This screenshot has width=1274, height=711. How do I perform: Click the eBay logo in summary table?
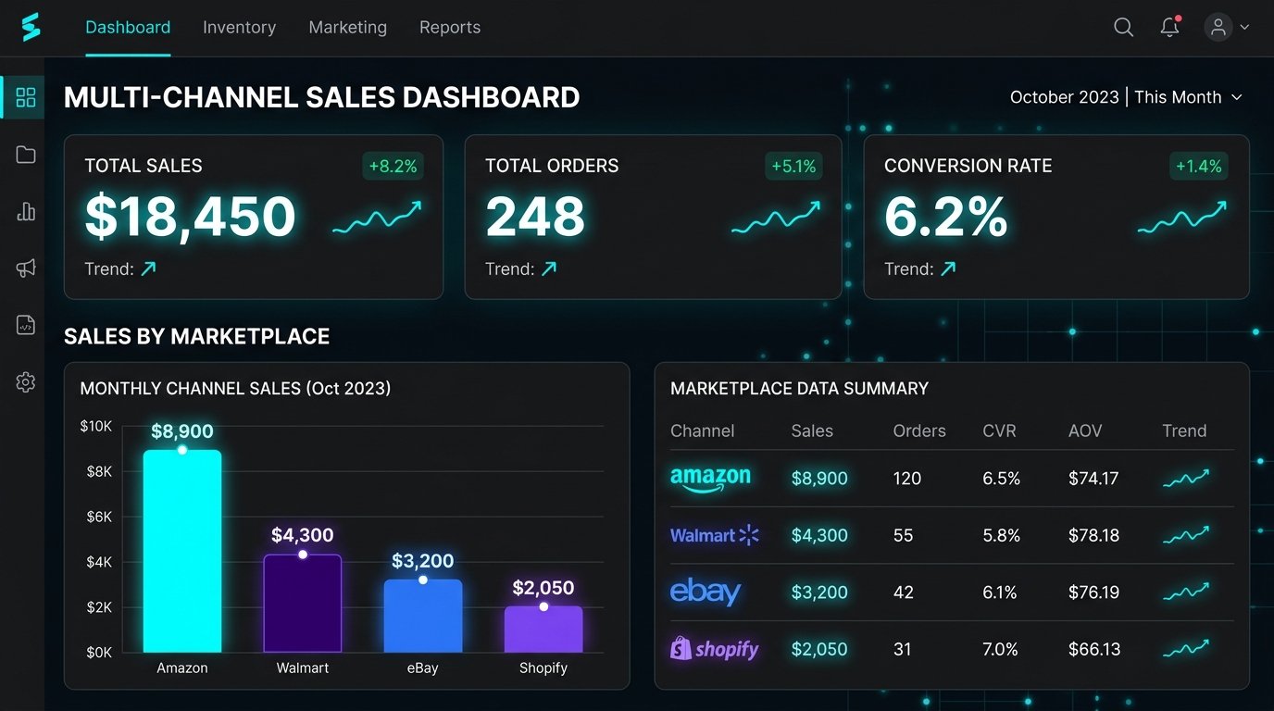click(706, 592)
